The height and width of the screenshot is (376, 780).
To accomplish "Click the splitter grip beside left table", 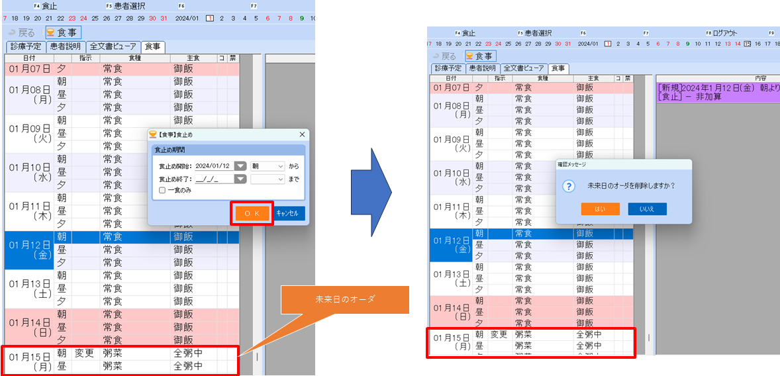I will click(x=257, y=357).
